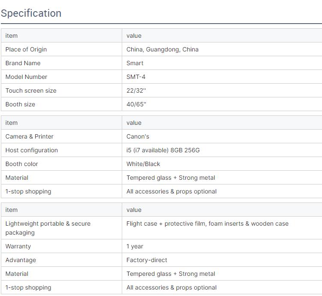
Task: Select the Touch screen size label
Action: click(31, 91)
